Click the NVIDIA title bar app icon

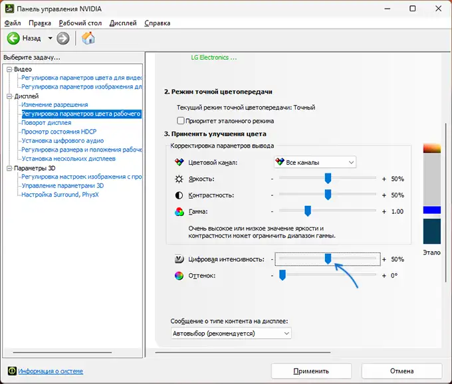click(9, 9)
